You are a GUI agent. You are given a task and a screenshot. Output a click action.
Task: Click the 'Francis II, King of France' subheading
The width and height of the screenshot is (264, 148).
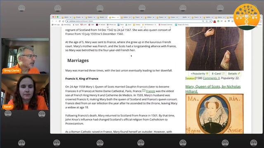pyautogui.click(x=82, y=79)
